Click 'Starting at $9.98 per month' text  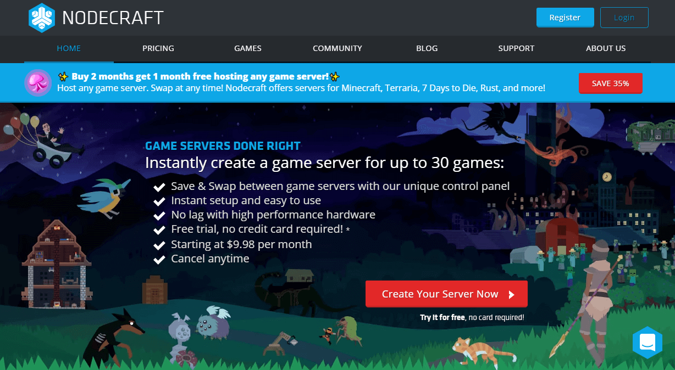tap(241, 244)
